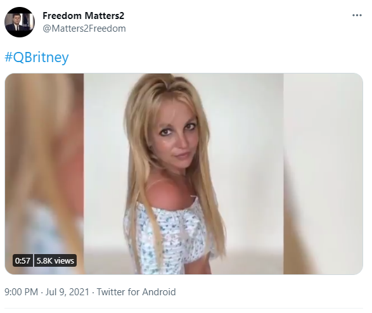
Task: Open the #QBritney hashtag
Action: tap(37, 57)
